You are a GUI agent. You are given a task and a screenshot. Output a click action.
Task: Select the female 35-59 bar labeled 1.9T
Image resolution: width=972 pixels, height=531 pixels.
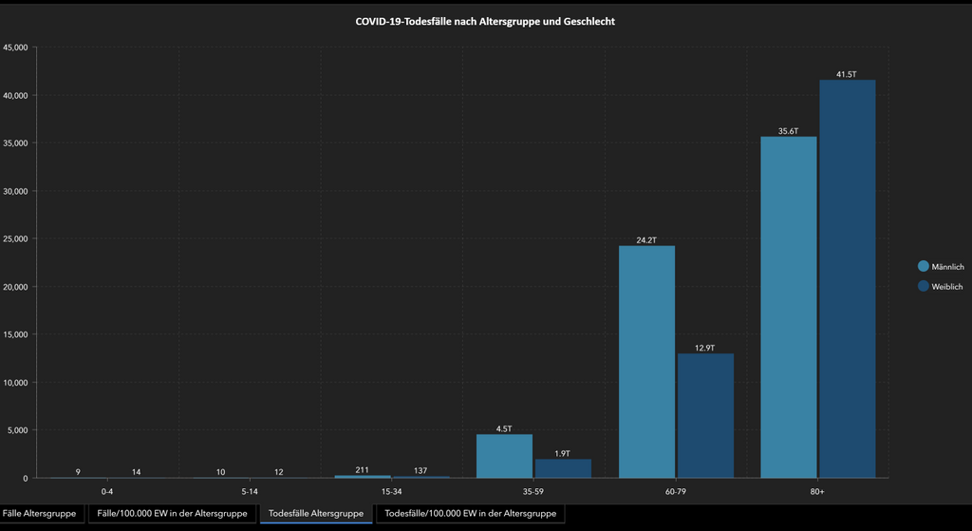point(563,468)
